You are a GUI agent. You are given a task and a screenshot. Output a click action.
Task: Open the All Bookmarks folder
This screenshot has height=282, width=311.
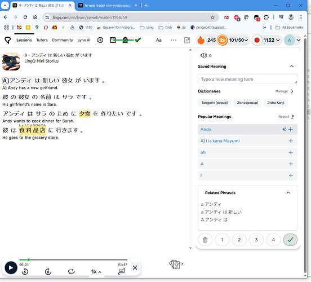[290, 28]
